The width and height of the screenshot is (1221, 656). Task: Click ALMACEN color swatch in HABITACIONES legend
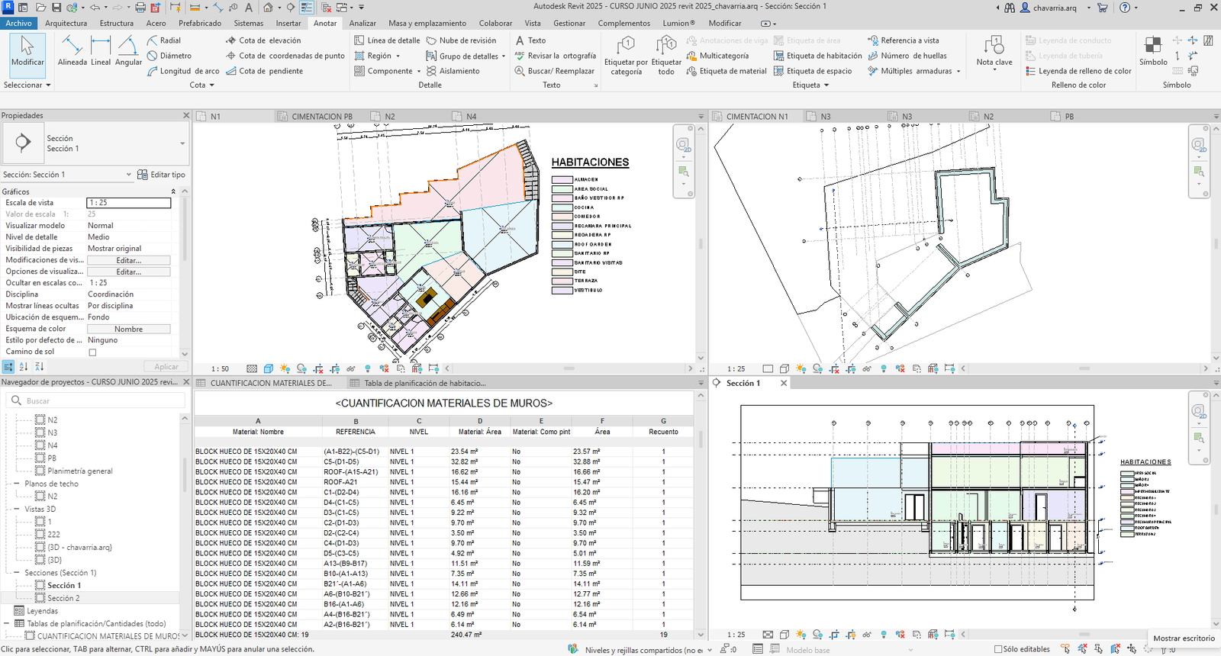click(x=562, y=180)
